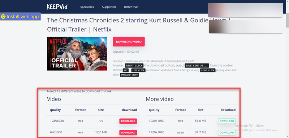The image size is (289, 138).
Task: Download the 640x360 MP4 video
Action: pos(128,133)
